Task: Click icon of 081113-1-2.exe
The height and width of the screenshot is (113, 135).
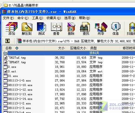Action: pos(5,103)
